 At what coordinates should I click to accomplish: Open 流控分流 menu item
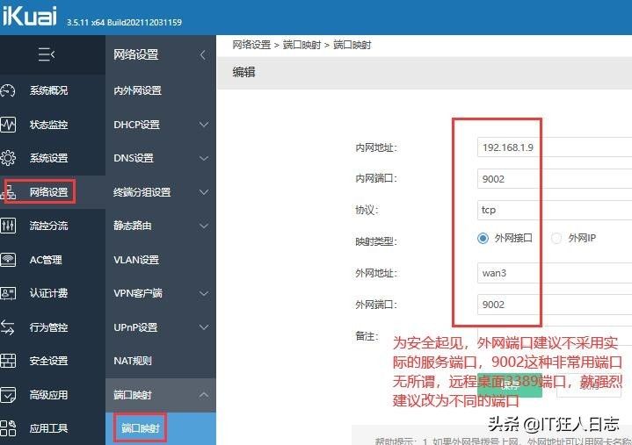48,226
